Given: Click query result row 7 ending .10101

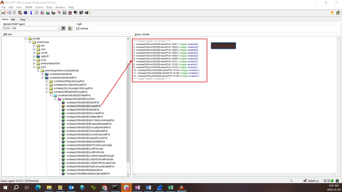Looking at the screenshot, I should (x=166, y=62).
